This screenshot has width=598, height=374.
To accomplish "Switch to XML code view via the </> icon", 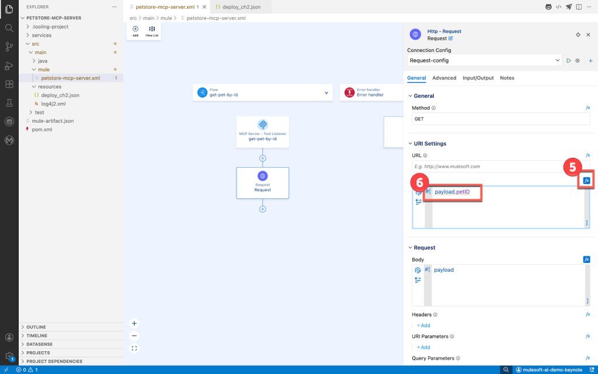I will coord(559,6).
